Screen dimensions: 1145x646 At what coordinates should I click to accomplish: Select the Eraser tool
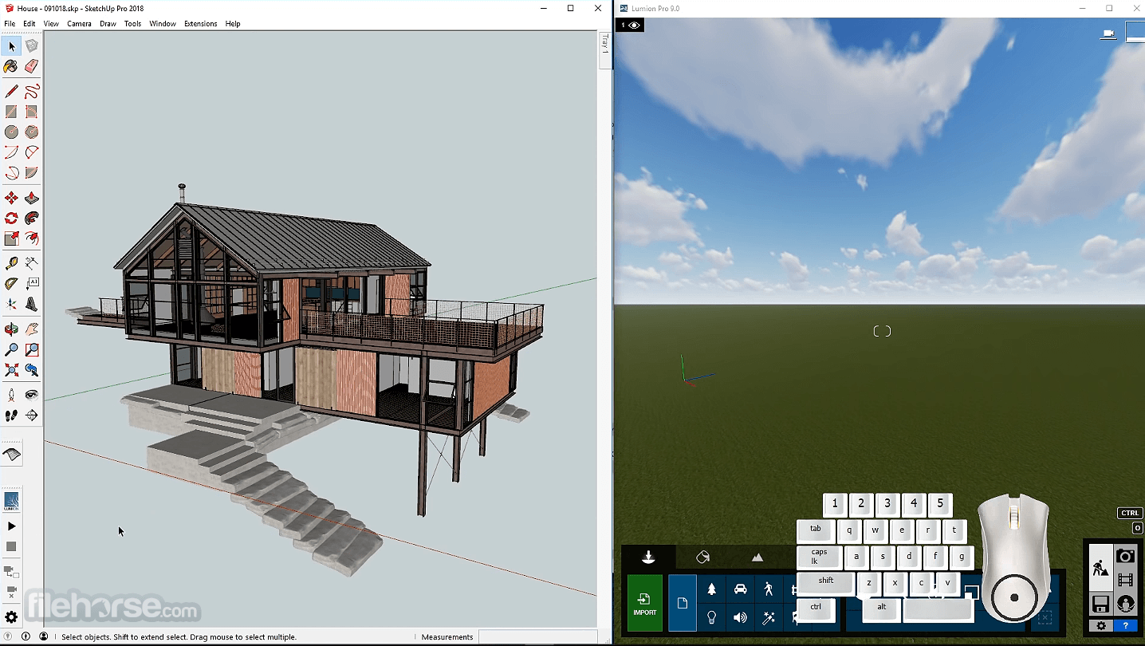32,66
